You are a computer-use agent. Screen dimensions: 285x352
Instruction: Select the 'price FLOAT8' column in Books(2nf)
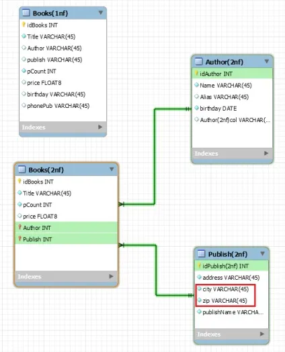(x=40, y=216)
